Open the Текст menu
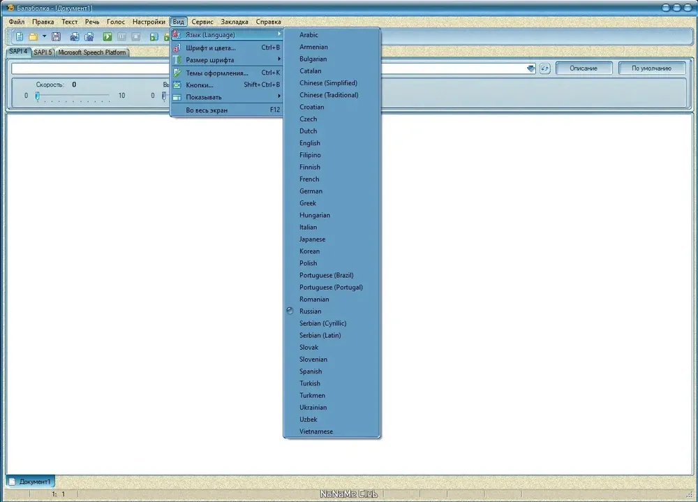 [x=69, y=22]
